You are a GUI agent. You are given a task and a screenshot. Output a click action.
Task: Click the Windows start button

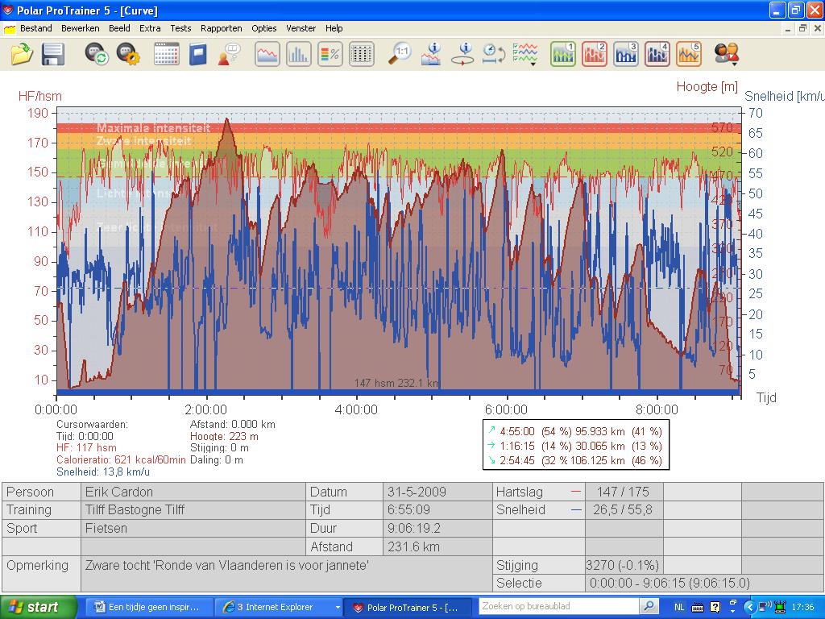[x=37, y=608]
